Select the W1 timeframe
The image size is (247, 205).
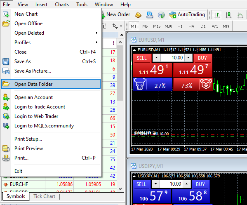(x=215, y=26)
